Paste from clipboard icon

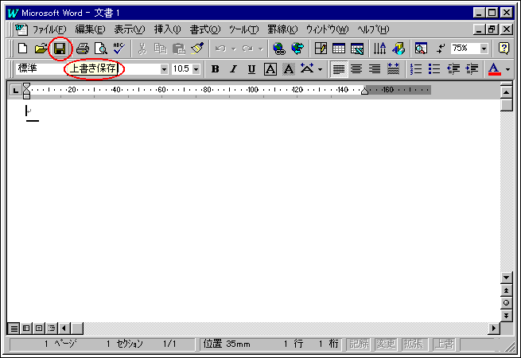179,49
